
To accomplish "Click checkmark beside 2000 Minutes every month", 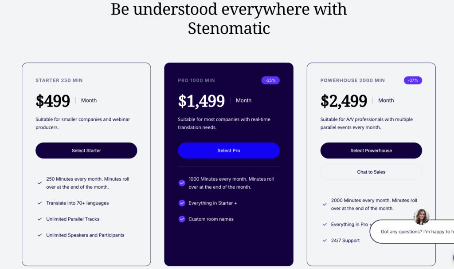I will (325, 204).
